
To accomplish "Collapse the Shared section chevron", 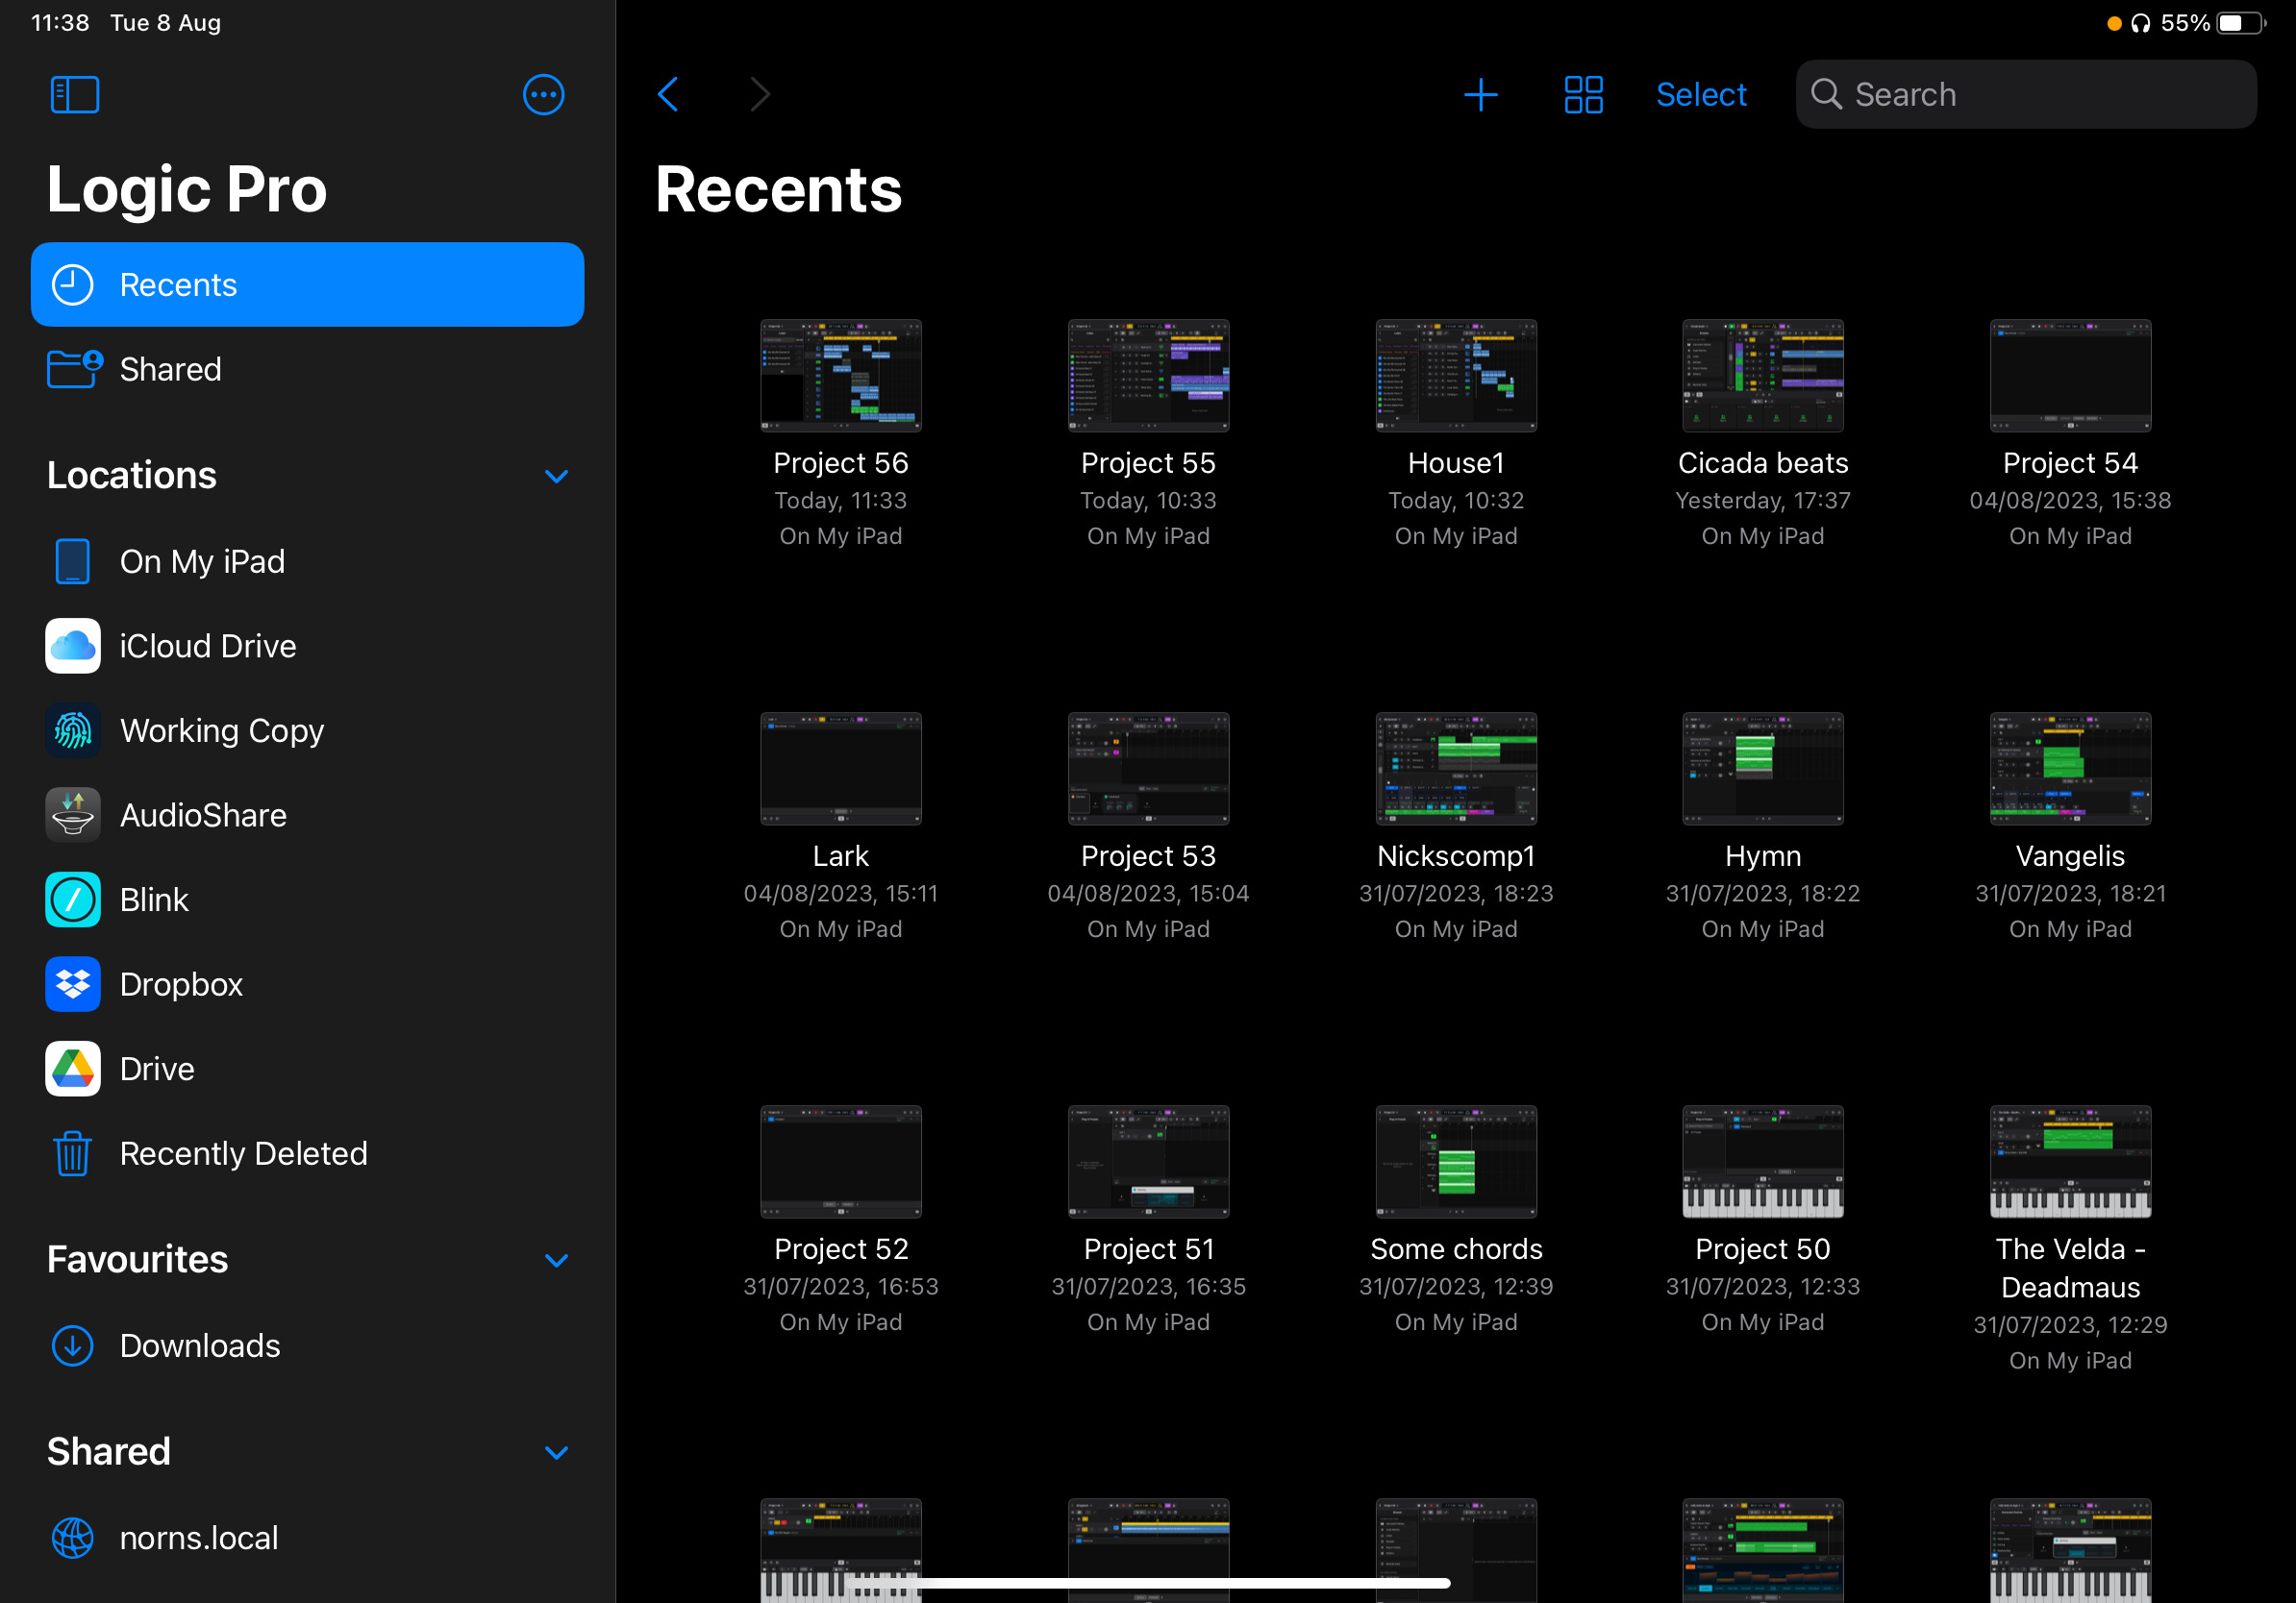I will pyautogui.click(x=556, y=1452).
